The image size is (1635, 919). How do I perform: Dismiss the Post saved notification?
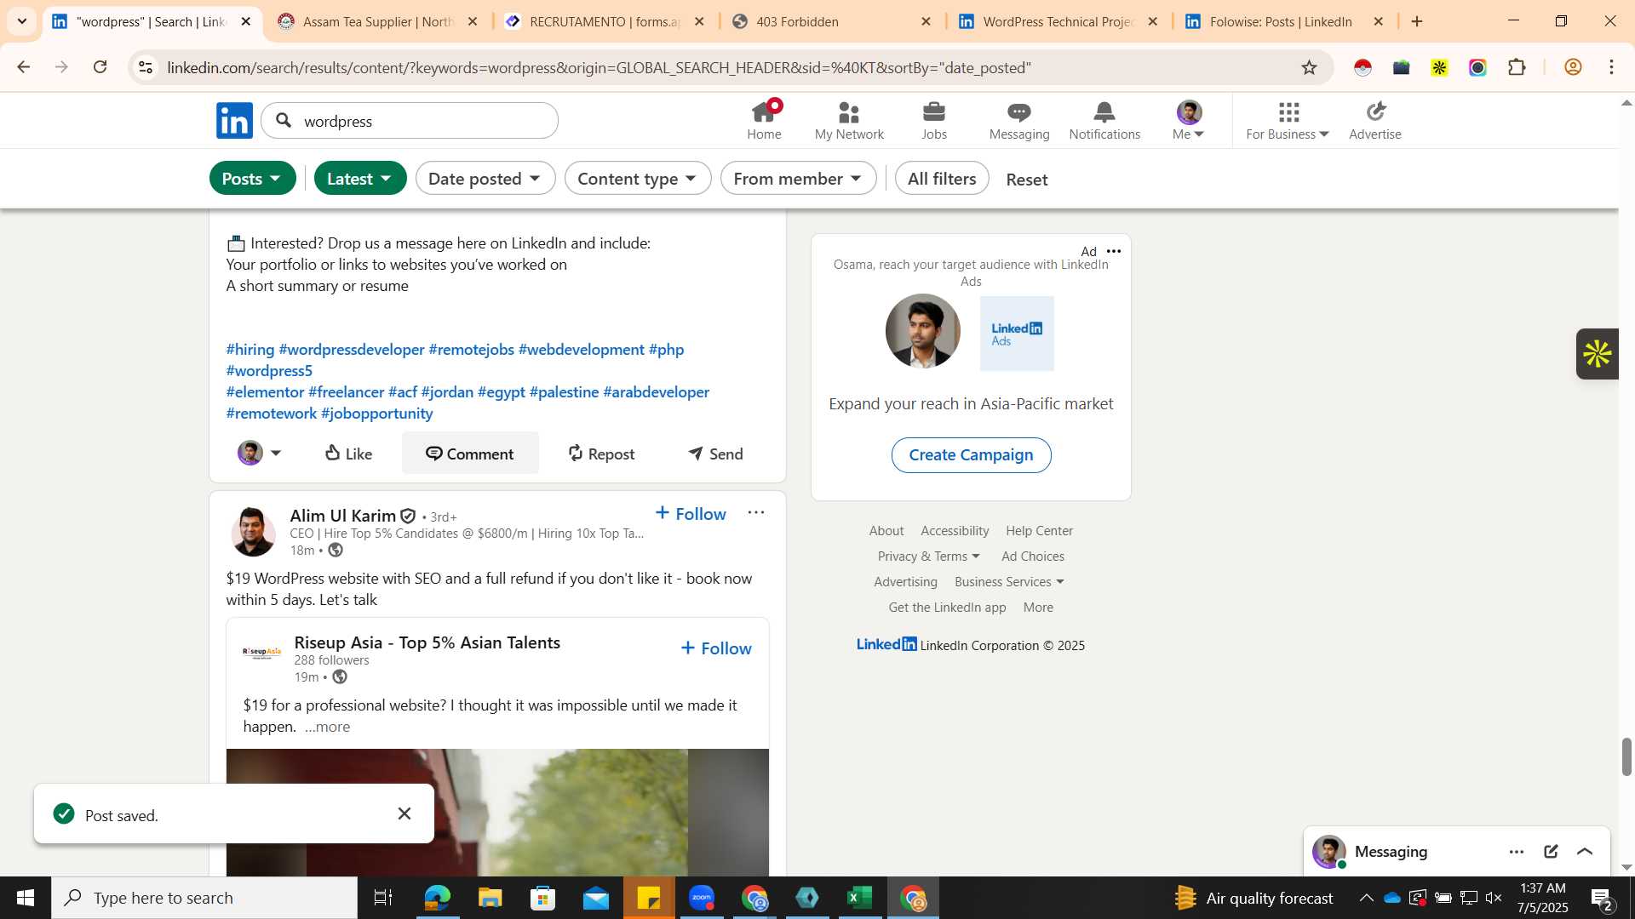(x=404, y=813)
